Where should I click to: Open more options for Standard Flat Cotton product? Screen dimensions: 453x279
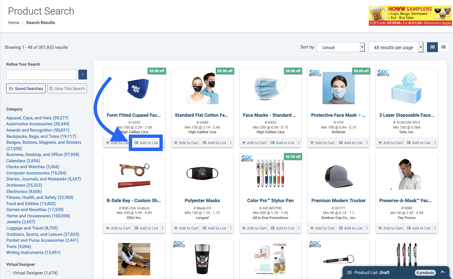pyautogui.click(x=231, y=143)
